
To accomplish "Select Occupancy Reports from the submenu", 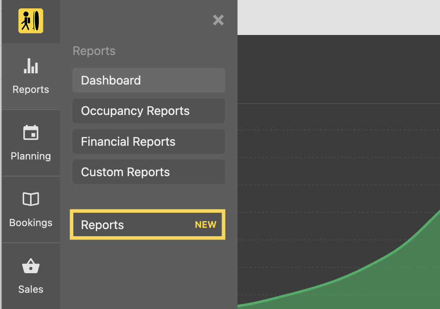I will (x=148, y=111).
